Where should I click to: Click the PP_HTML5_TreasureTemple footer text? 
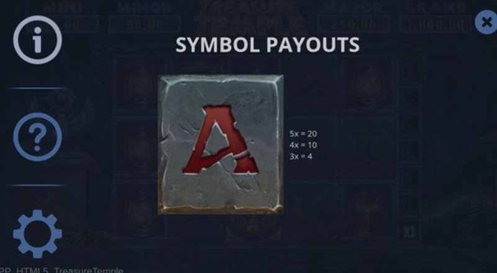(62, 270)
